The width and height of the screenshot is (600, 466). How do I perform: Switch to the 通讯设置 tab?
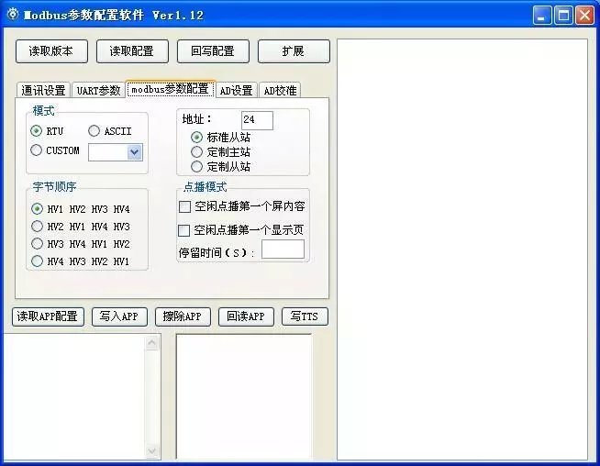tap(43, 90)
